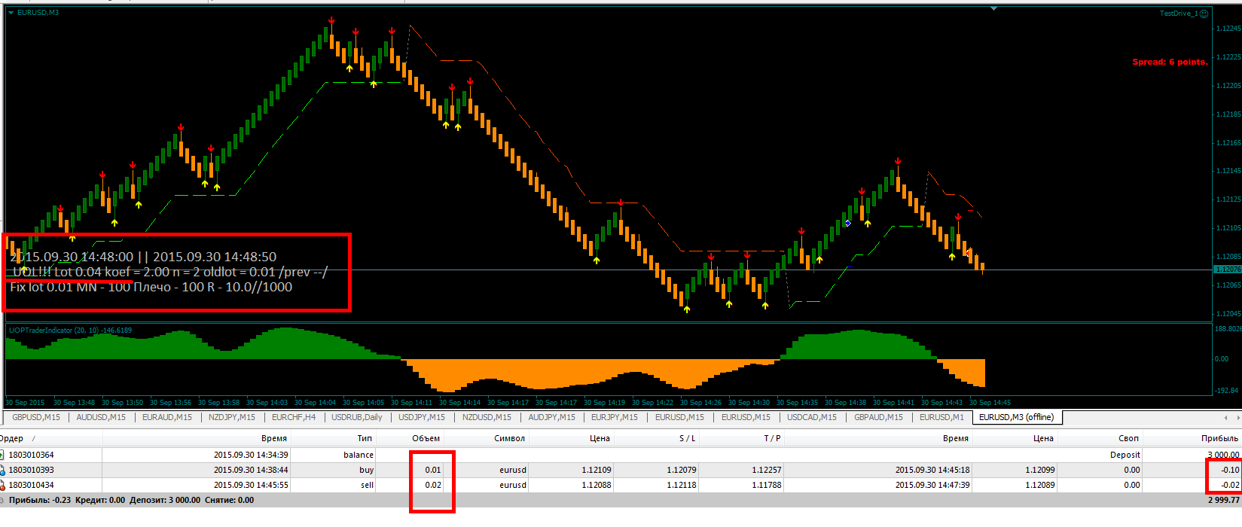Click the TestDrive_1 expert smiley icon
This screenshot has width=1242, height=527.
pyautogui.click(x=1204, y=14)
